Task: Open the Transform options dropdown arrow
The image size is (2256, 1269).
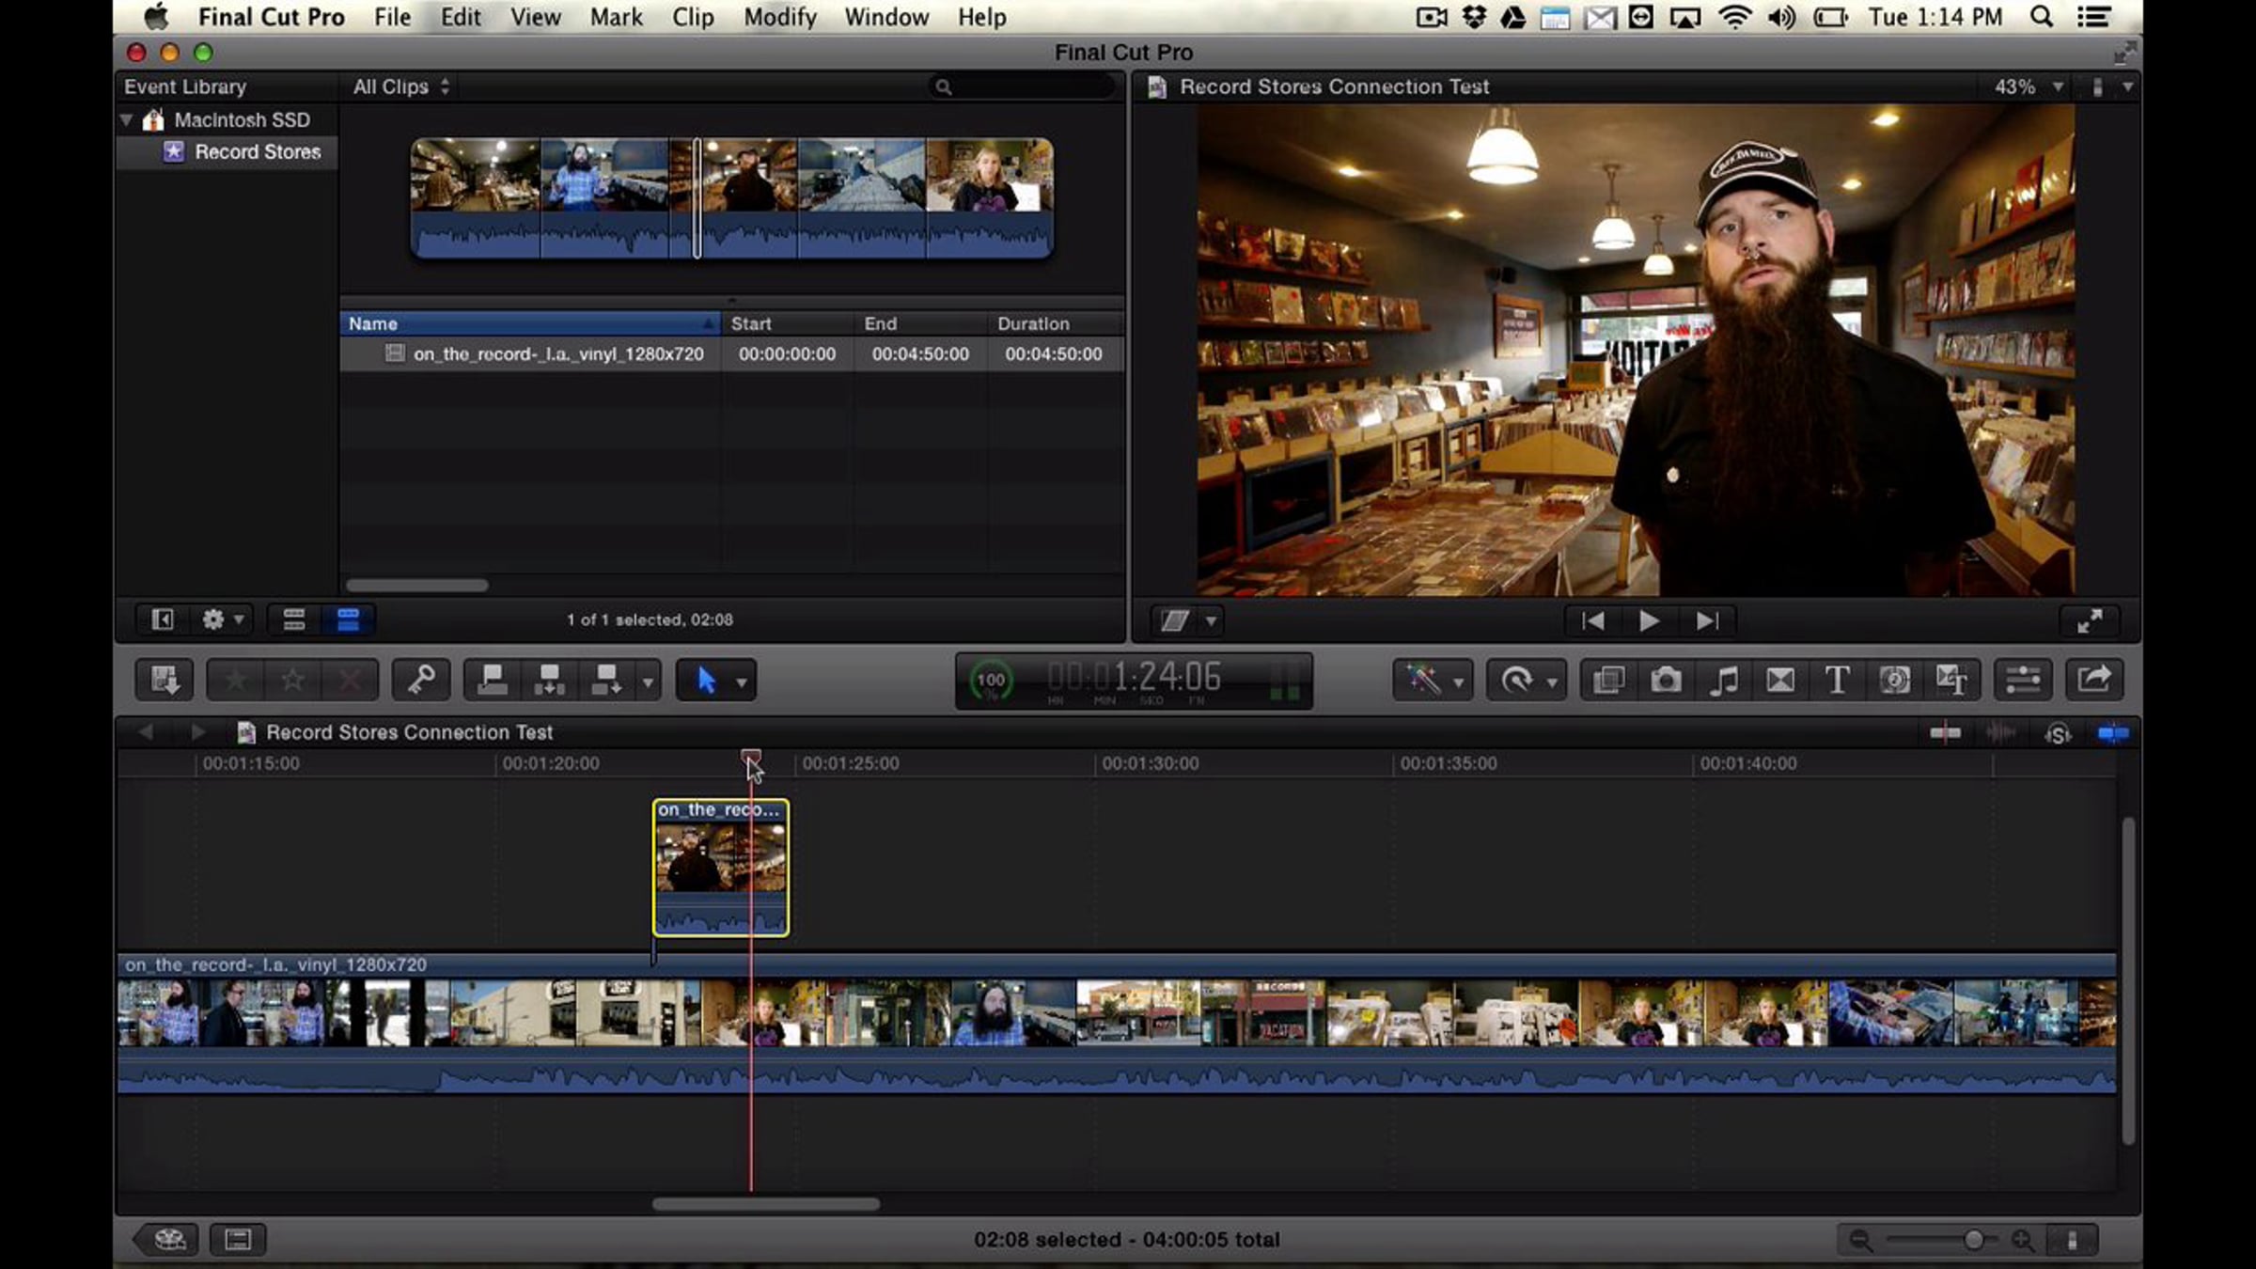Action: [x=1212, y=620]
